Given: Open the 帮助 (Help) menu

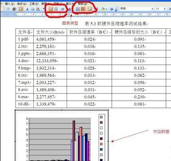Looking at the screenshot, I should (x=83, y=4).
